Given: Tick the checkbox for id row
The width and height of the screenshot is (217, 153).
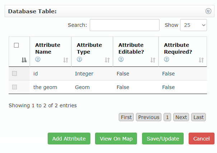Looking at the screenshot, I should pyautogui.click(x=15, y=74).
